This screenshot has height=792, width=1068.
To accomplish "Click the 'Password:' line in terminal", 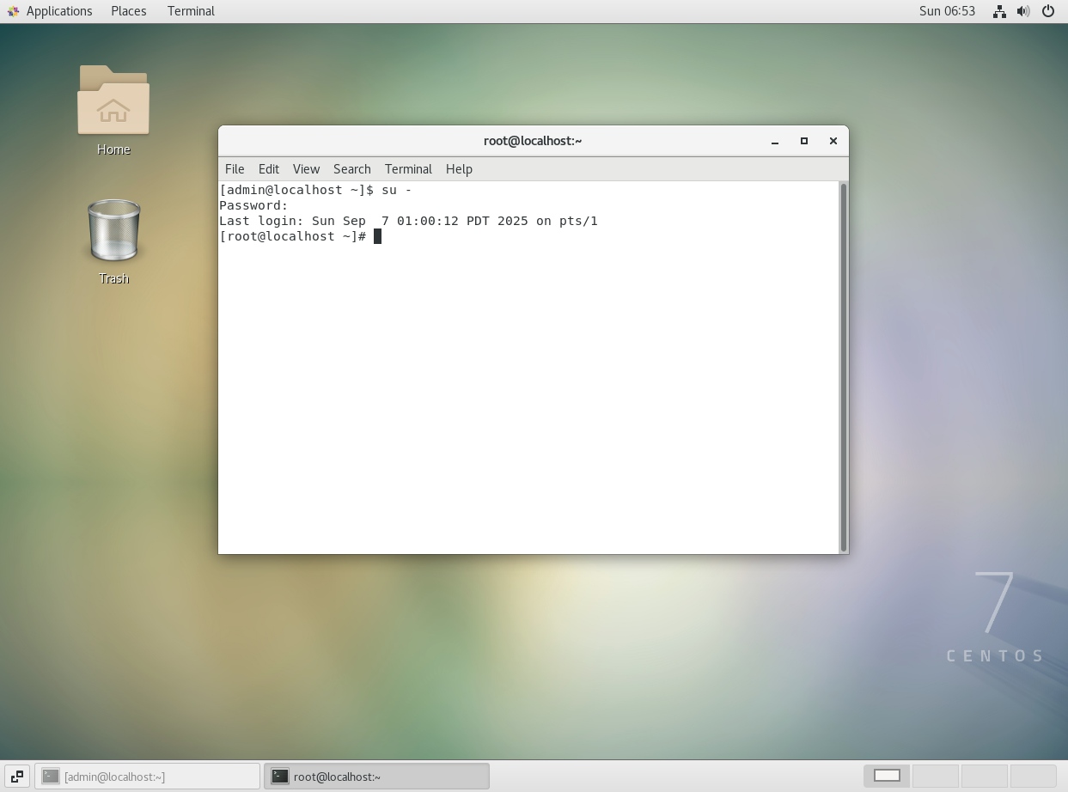I will click(x=253, y=205).
